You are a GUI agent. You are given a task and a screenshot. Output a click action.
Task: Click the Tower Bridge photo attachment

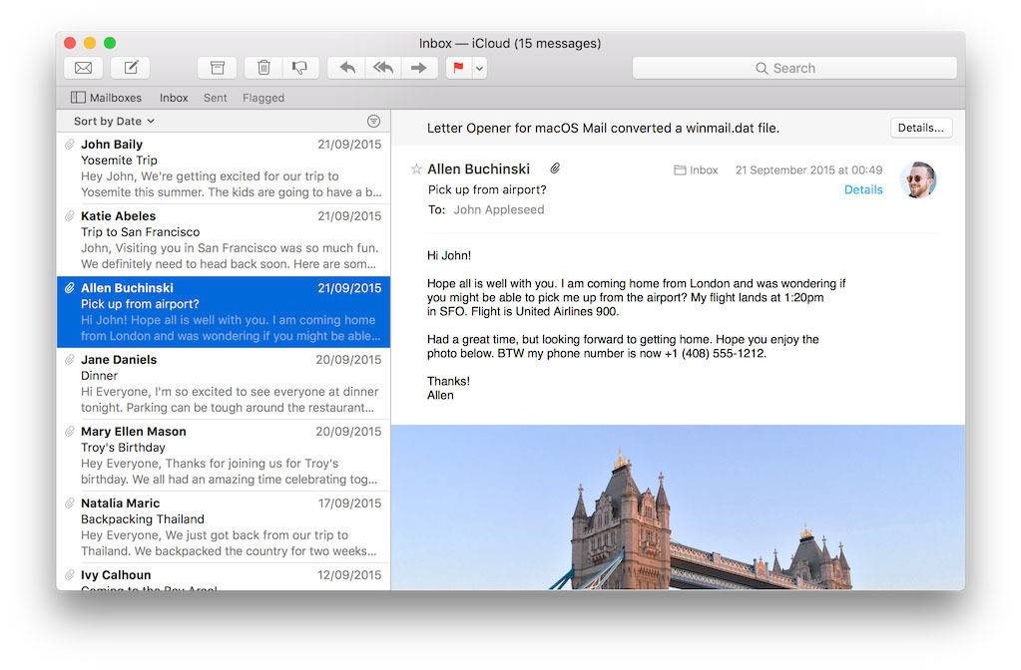679,507
